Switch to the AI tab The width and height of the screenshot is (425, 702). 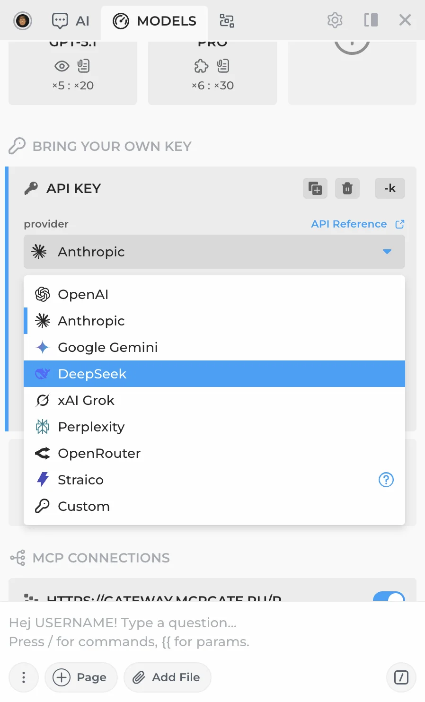click(x=71, y=21)
